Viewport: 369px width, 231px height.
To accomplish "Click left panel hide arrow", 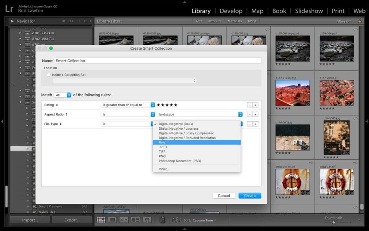I will (2, 121).
